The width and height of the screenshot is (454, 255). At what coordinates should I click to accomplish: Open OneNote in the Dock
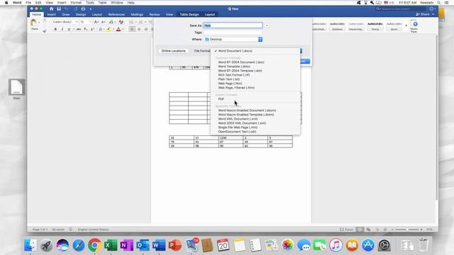click(x=126, y=246)
